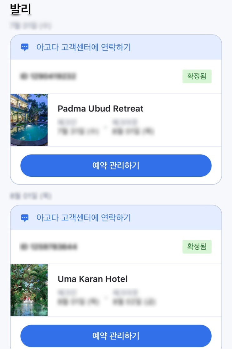Contact Agoda customer center for Padma Ubud booking

point(83,47)
